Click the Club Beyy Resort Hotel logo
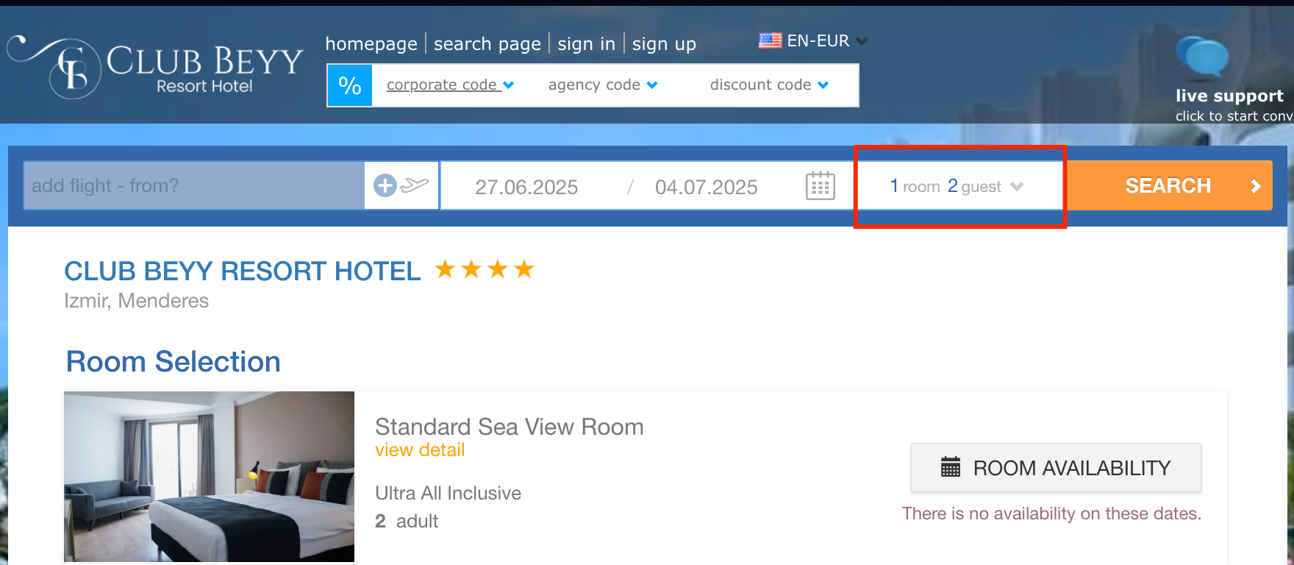 156,68
